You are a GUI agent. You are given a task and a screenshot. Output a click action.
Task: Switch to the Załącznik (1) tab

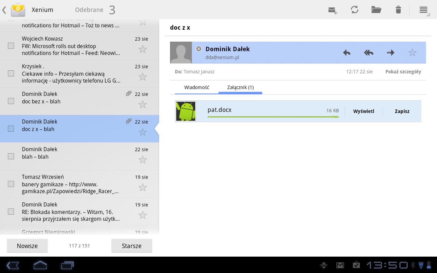pyautogui.click(x=240, y=87)
